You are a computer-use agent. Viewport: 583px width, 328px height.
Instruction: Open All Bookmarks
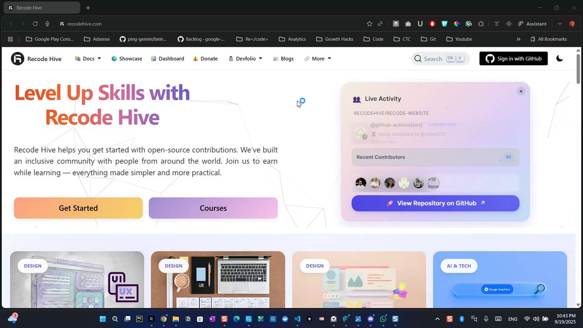coord(548,39)
